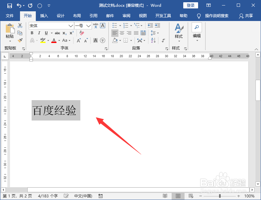Open the Editing (编辑) search menu

click(x=197, y=32)
